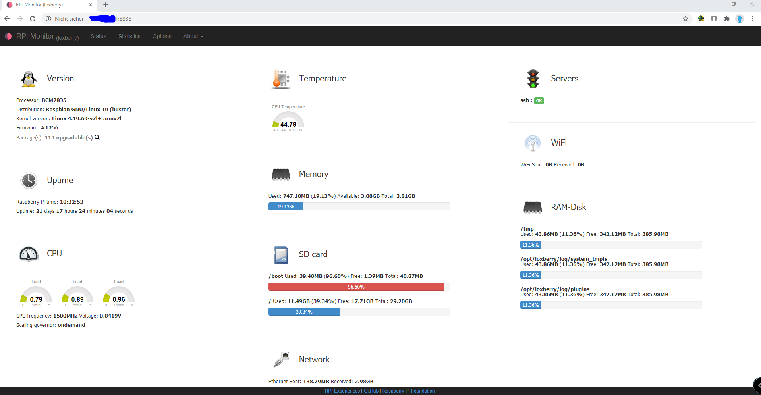Image resolution: width=761 pixels, height=395 pixels.
Task: Click the Memory 19.13% usage bar
Action: coord(359,206)
